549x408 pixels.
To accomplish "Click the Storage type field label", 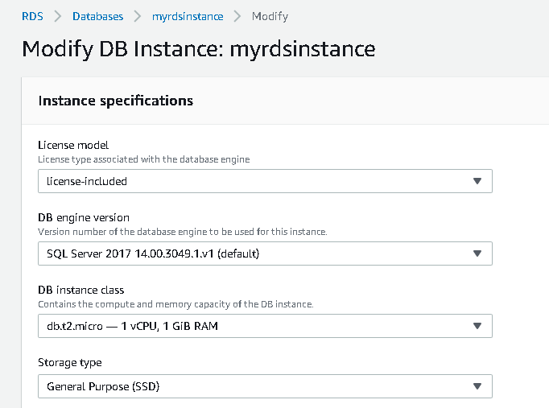I will coord(70,362).
